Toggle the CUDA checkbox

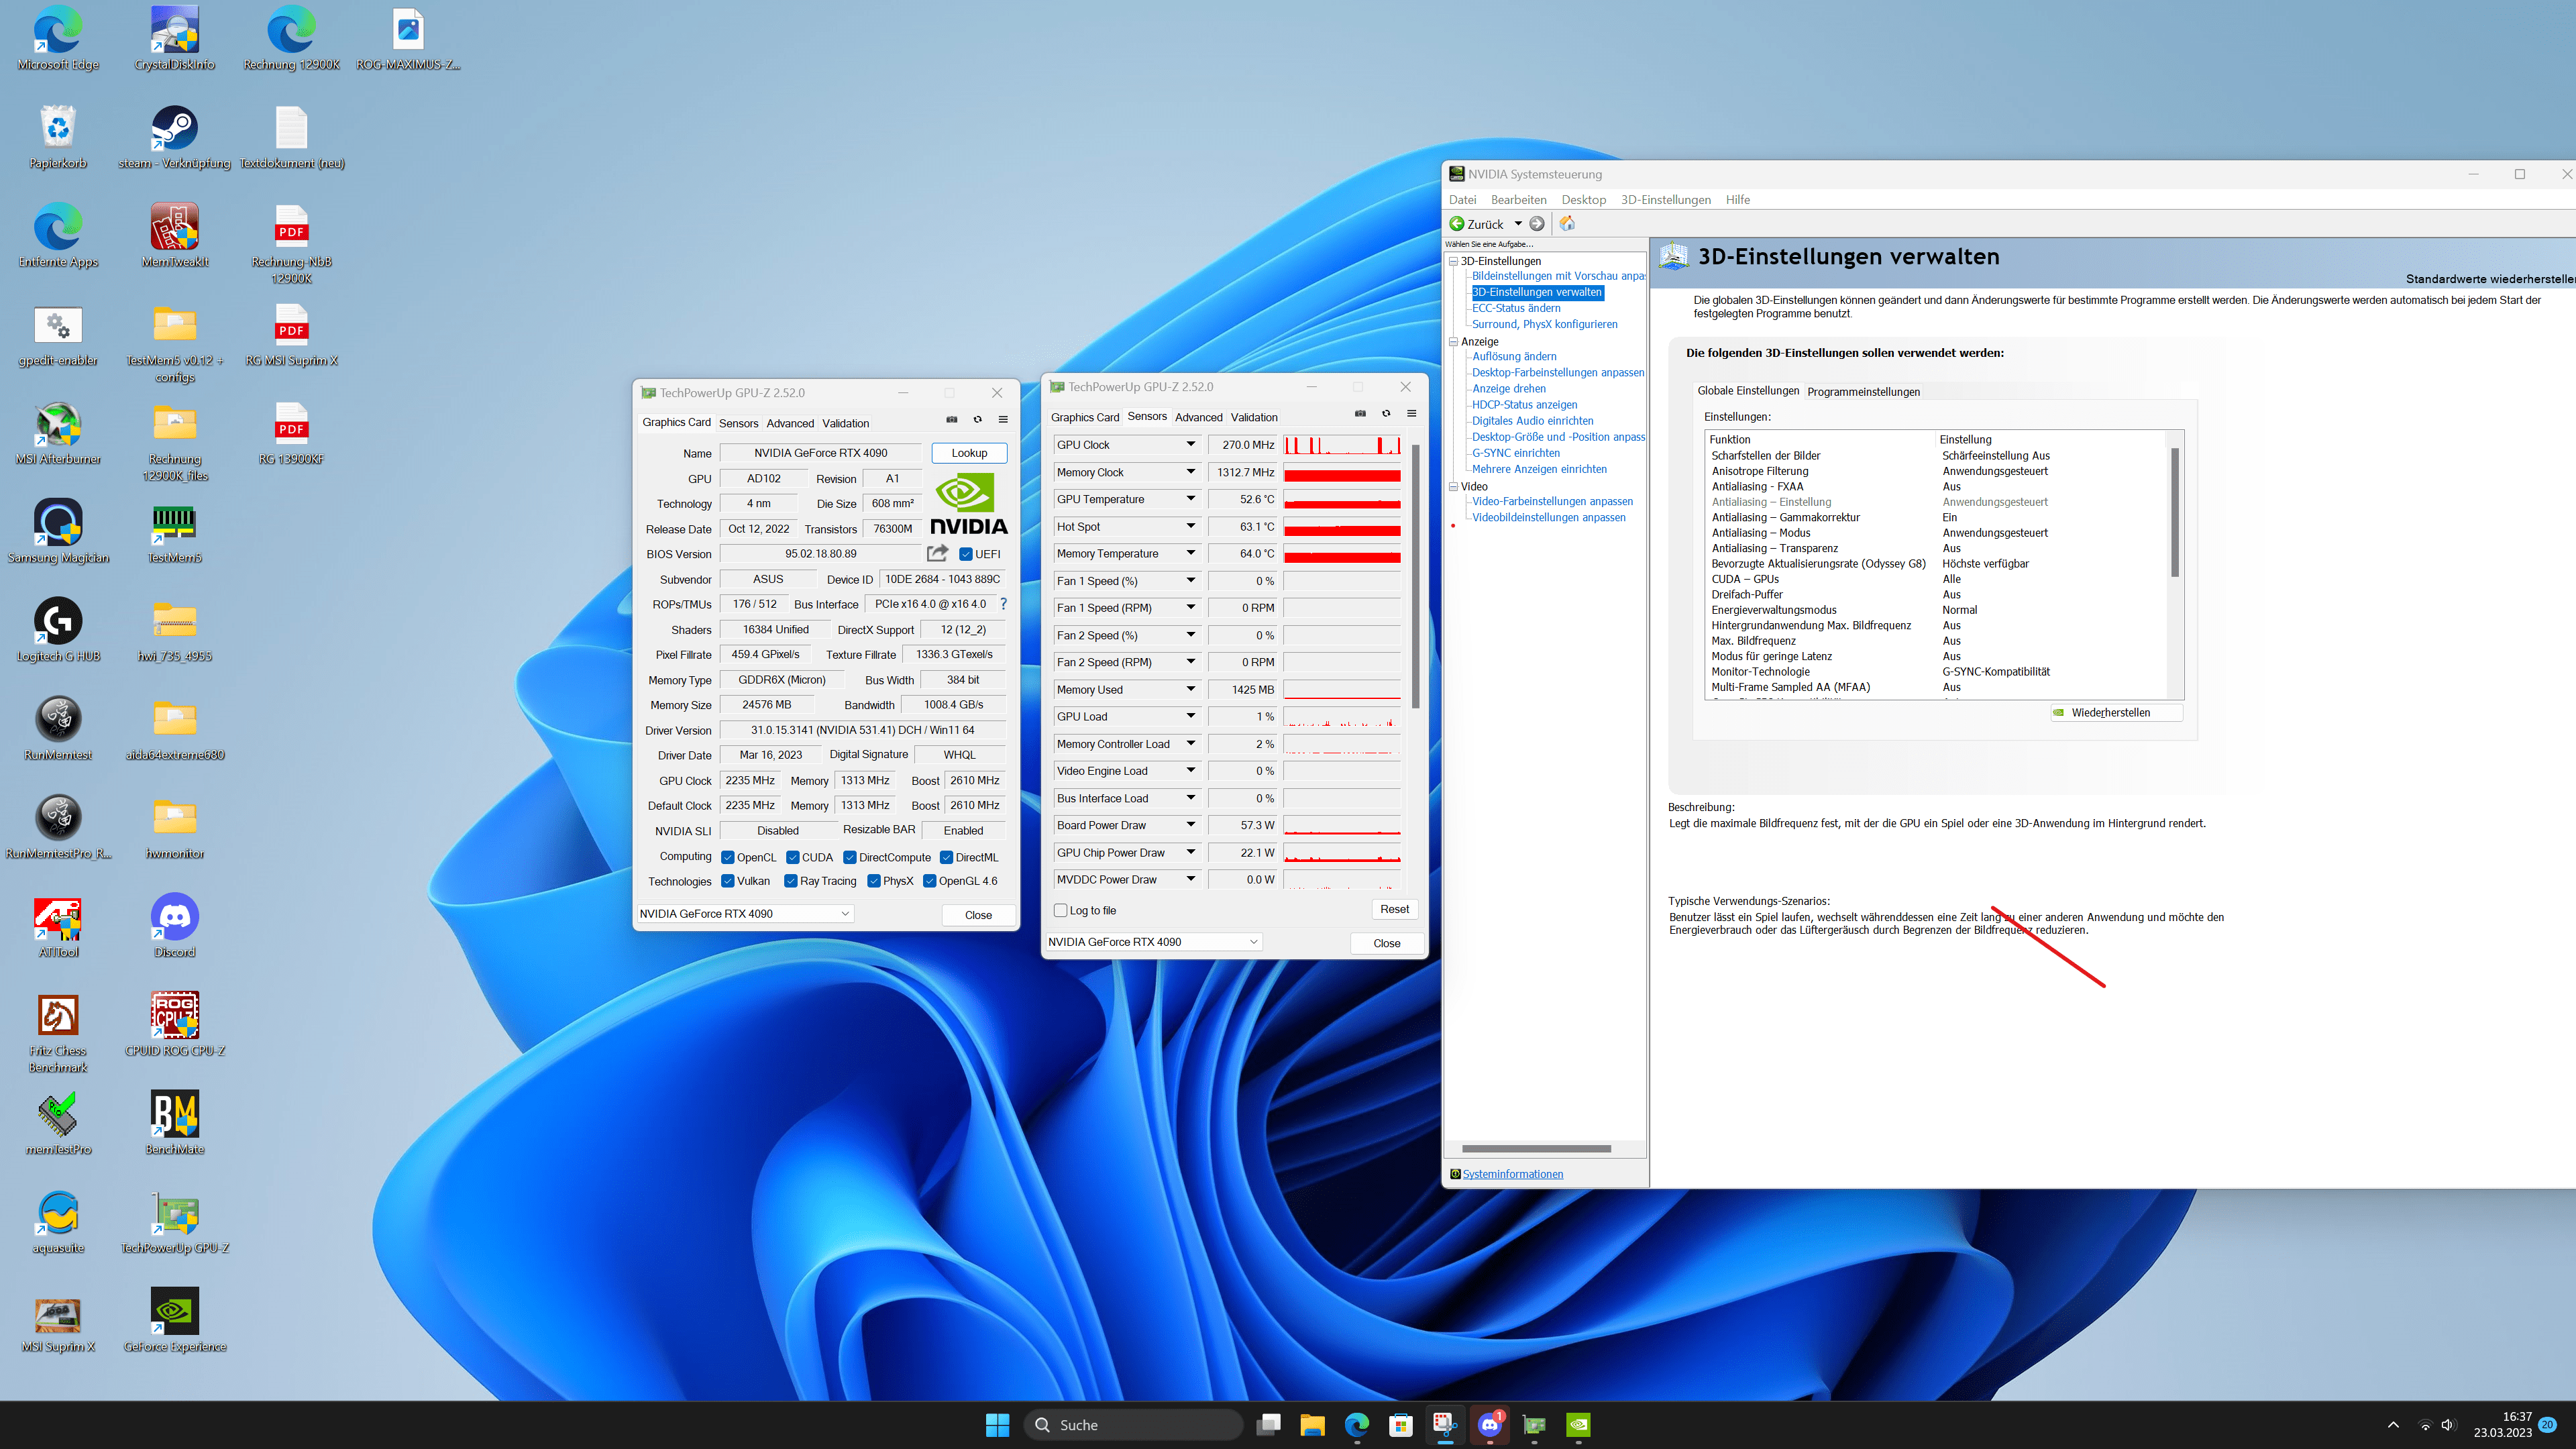coord(793,857)
